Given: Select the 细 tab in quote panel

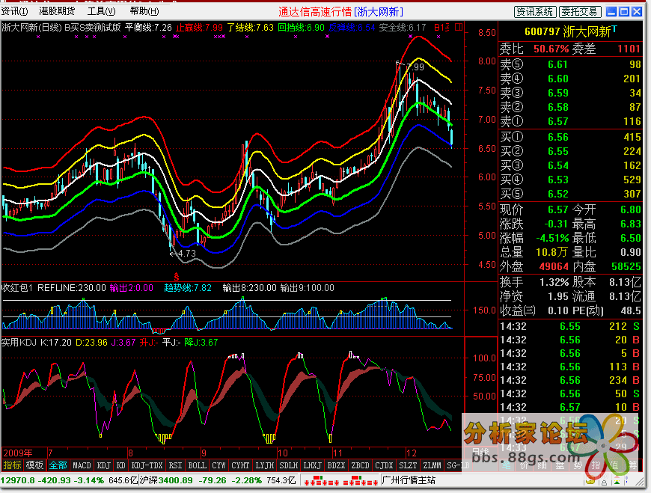Looking at the screenshot, I should click(542, 465).
